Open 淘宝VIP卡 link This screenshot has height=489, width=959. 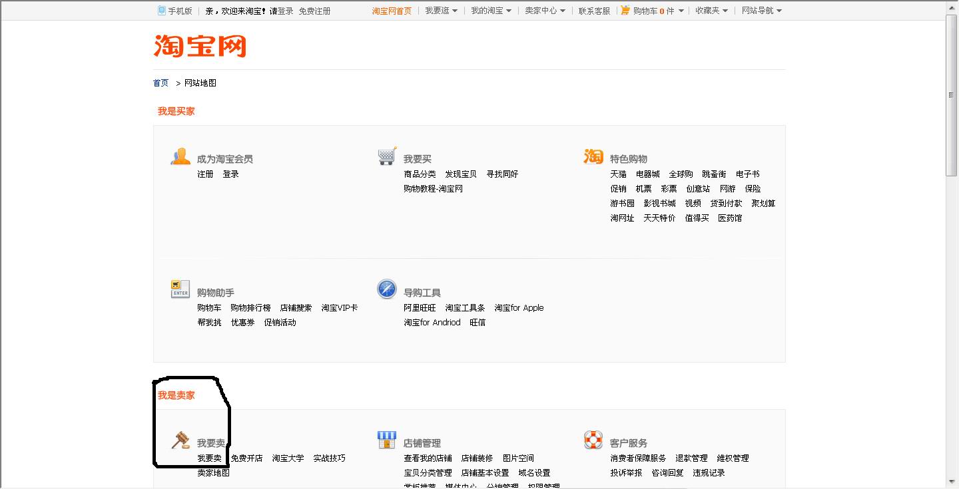click(x=340, y=308)
